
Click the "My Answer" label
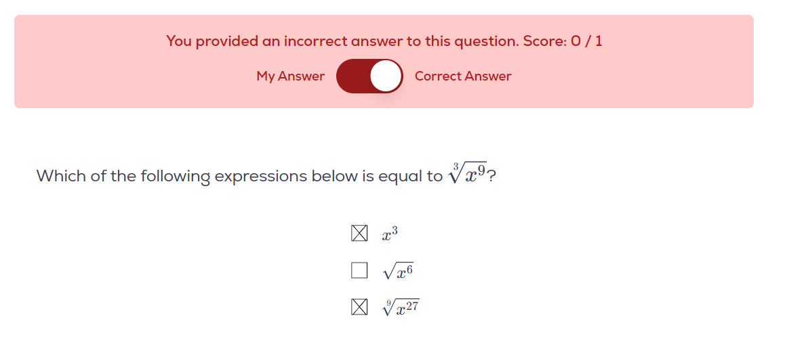(290, 76)
